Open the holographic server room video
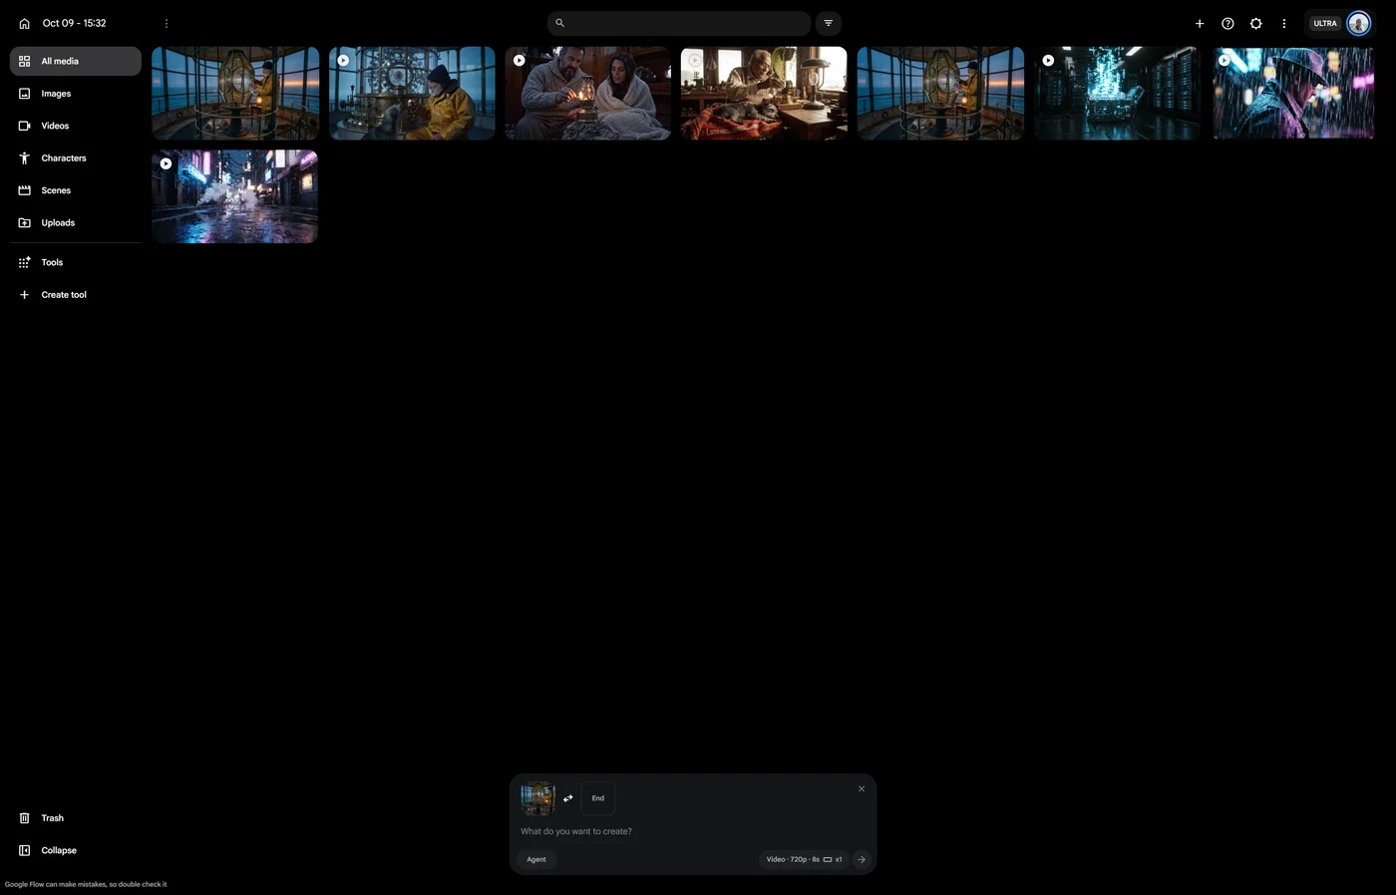This screenshot has width=1396, height=895. coord(1117,93)
